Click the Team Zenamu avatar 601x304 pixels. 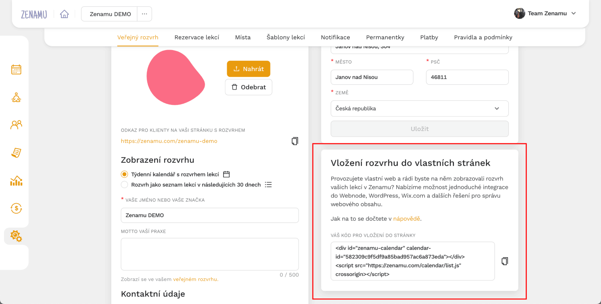(520, 14)
